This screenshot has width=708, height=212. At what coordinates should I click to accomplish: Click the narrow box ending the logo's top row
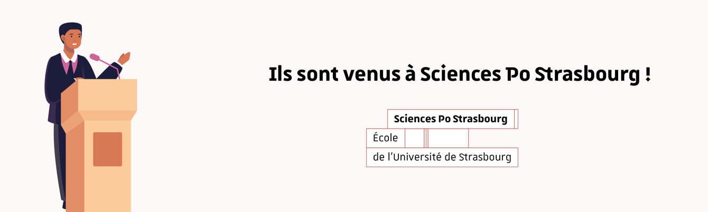[x=516, y=119]
